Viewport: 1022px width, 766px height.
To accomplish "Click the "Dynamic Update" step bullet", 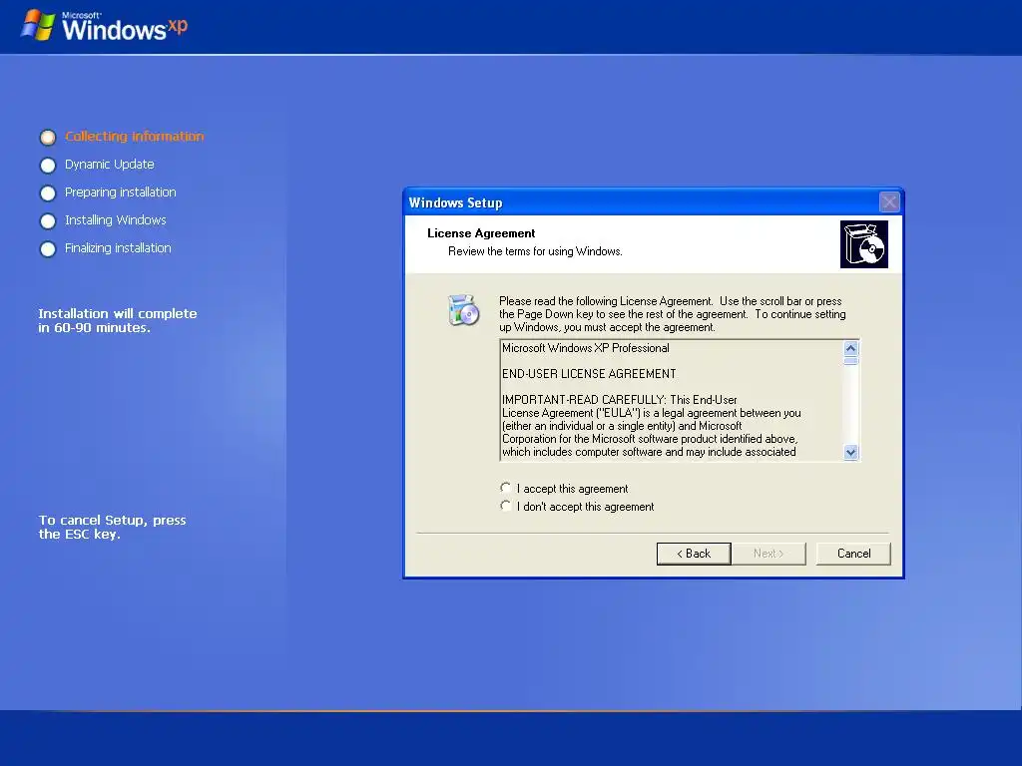I will (48, 166).
